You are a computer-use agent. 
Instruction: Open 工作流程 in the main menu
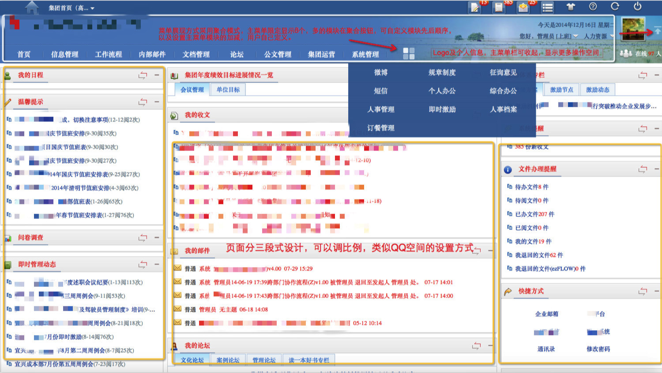tap(108, 54)
